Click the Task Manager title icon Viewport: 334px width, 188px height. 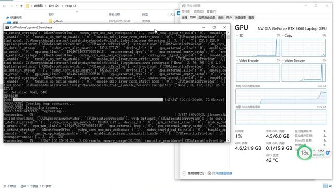tap(184, 6)
